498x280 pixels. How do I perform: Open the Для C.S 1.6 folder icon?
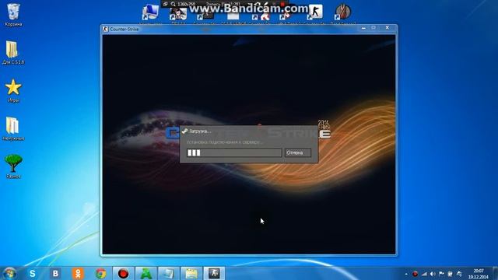(13, 53)
